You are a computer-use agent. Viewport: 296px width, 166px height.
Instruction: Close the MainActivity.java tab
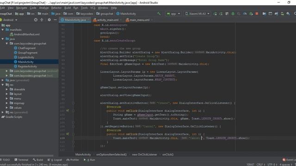pyautogui.click(x=89, y=20)
